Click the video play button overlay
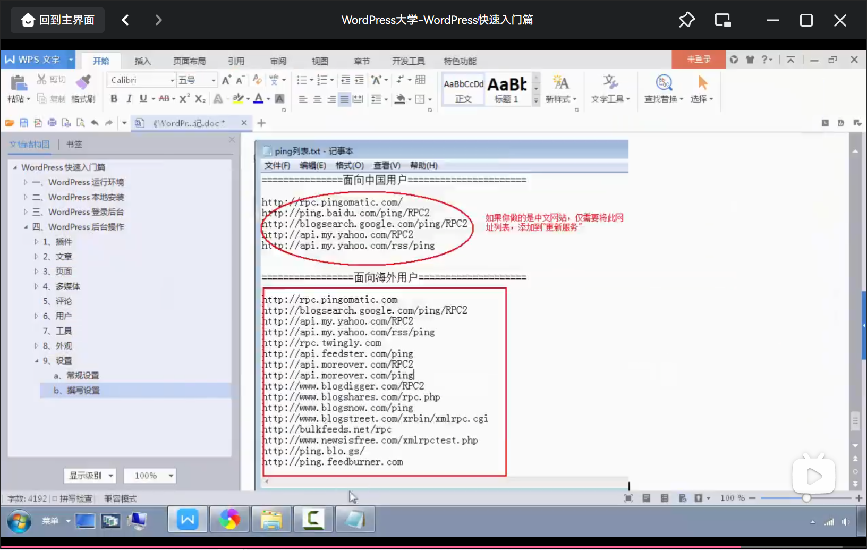Viewport: 867px width, 550px height. click(813, 476)
